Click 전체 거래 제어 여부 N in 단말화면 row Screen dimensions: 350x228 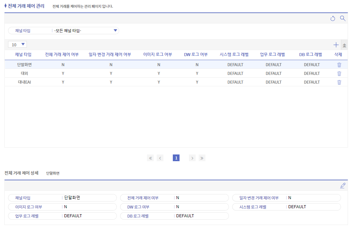click(63, 65)
